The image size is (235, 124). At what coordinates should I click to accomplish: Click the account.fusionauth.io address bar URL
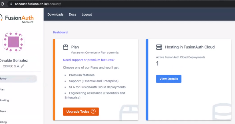38,4
